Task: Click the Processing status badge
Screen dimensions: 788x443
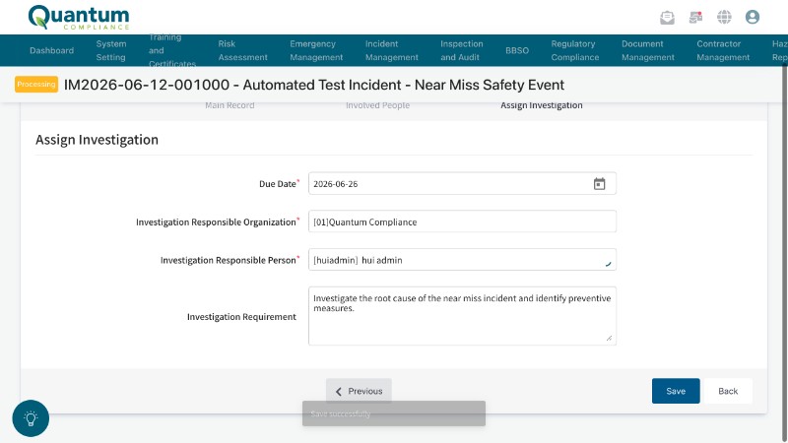Action: 36,85
